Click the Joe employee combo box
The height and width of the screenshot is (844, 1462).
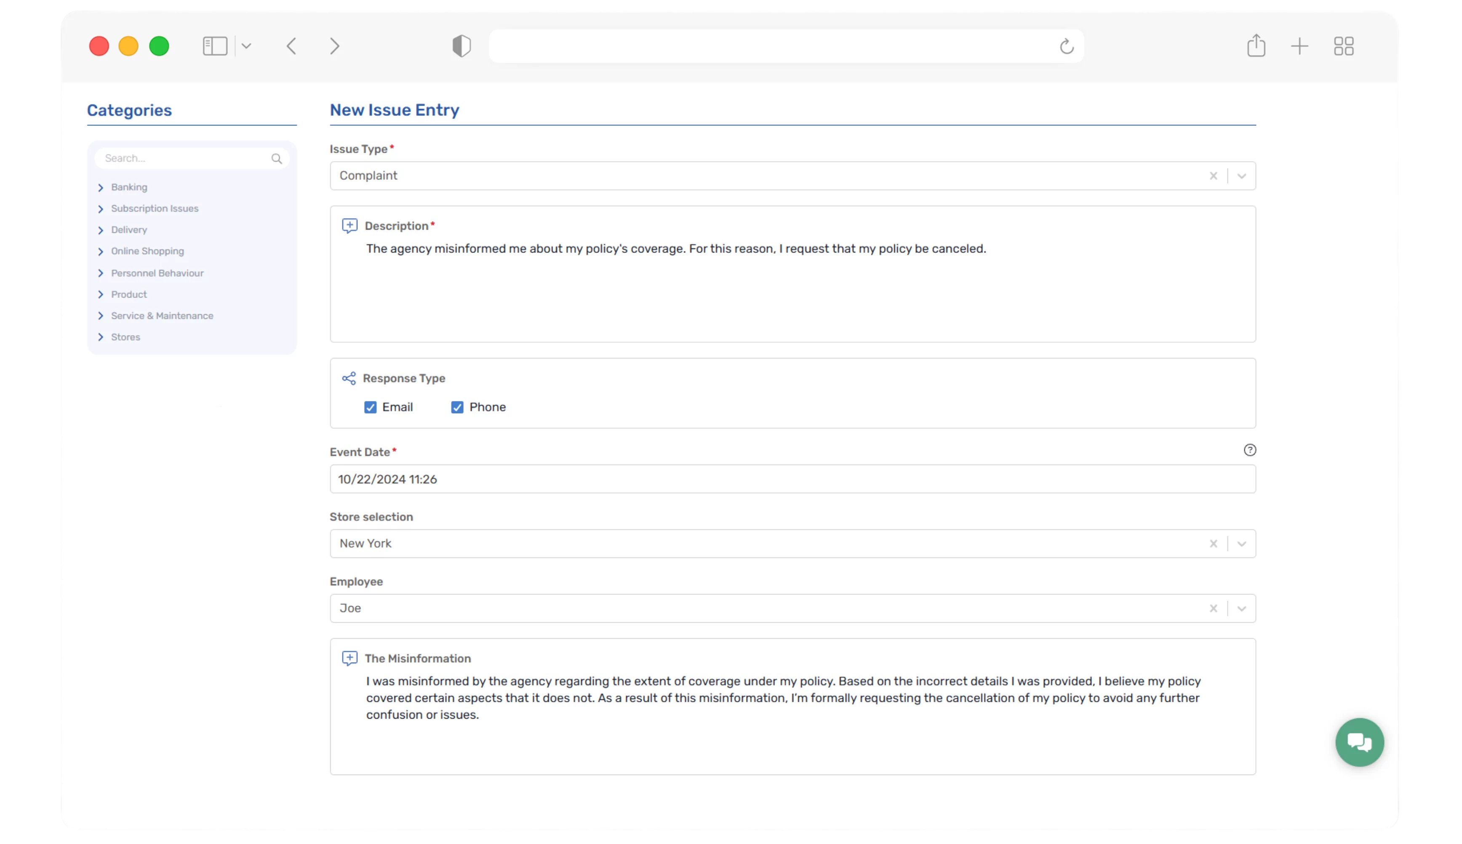(x=792, y=609)
